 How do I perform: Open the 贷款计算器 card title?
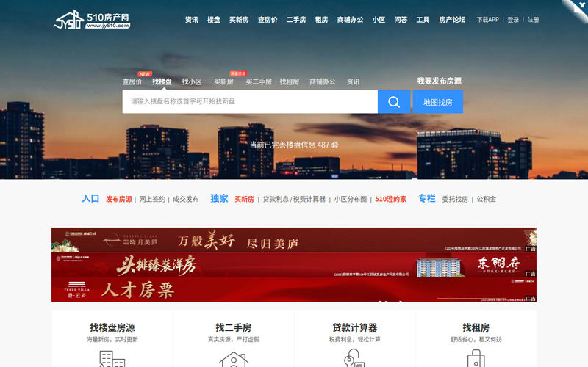tap(355, 327)
